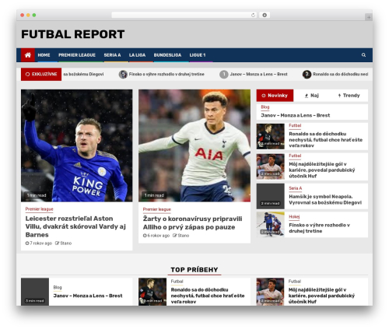Image resolution: width=389 pixels, height=329 pixels.
Task: Click Futbal category above sidebar Huf headline
Action: coord(295,156)
